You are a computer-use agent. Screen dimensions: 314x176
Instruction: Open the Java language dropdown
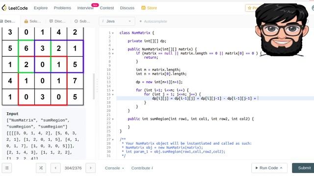[117, 21]
